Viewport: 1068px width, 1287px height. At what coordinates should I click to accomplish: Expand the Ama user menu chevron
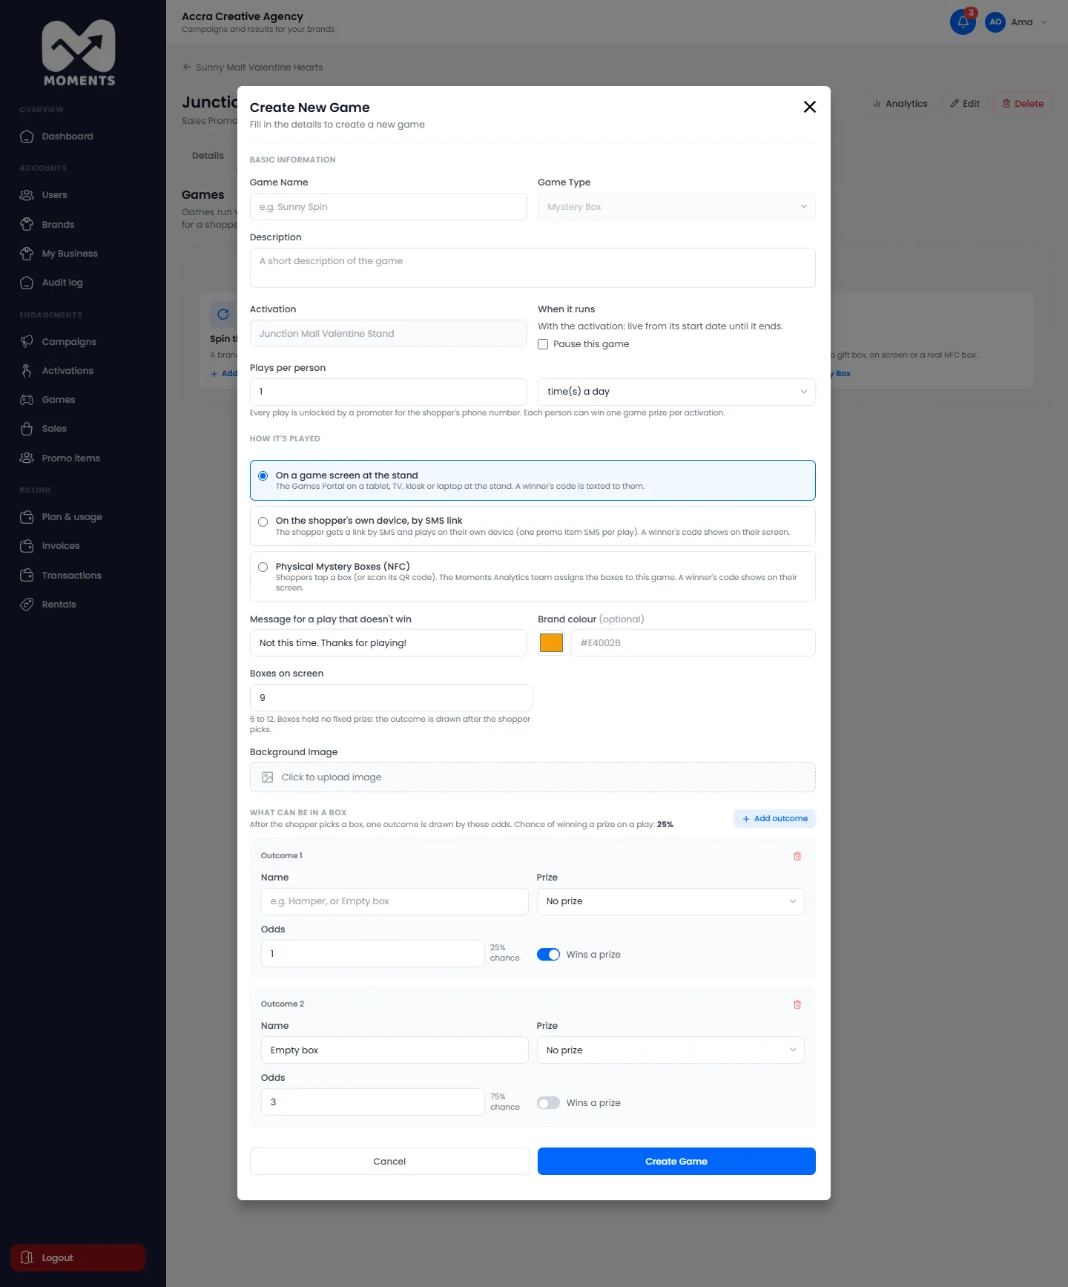[1044, 22]
